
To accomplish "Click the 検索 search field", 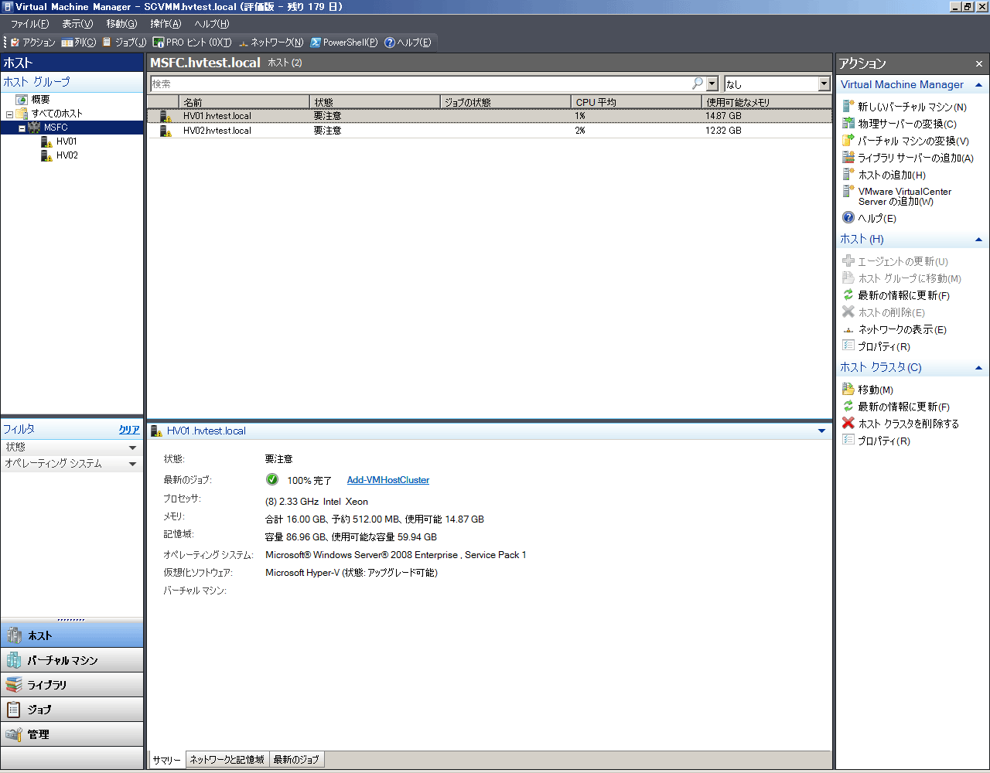I will 419,83.
